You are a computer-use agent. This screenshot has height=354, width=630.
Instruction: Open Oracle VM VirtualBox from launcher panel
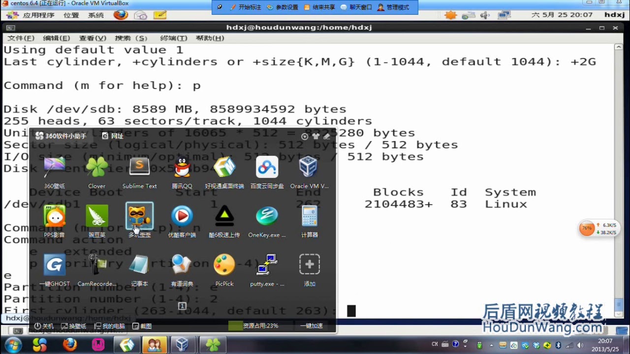coord(310,168)
